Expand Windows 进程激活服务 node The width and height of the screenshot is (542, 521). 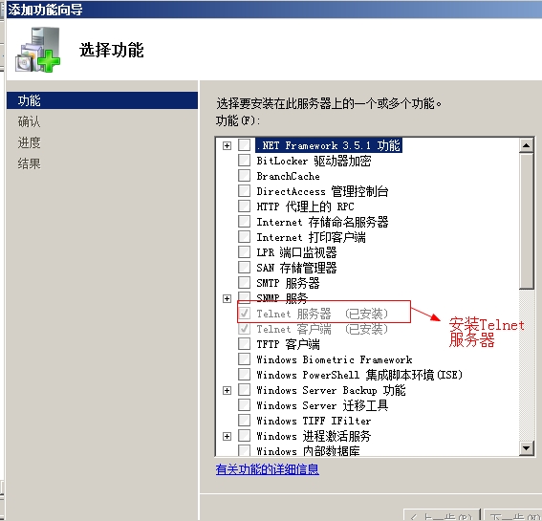click(x=227, y=436)
